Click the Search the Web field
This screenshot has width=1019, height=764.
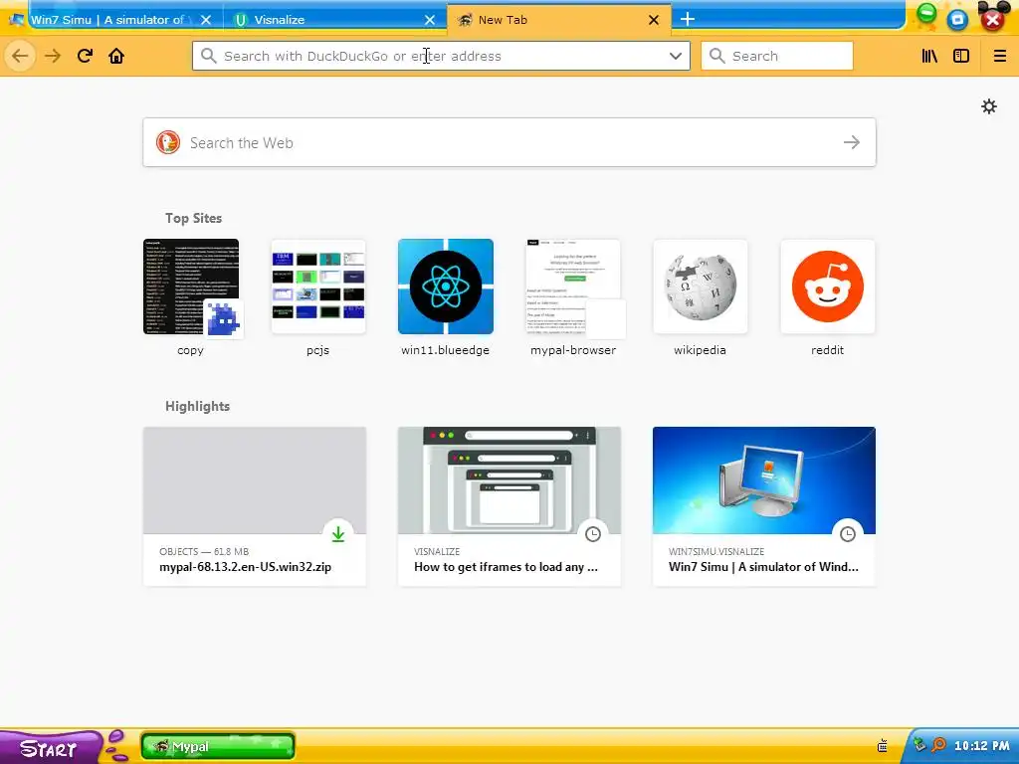(x=509, y=142)
